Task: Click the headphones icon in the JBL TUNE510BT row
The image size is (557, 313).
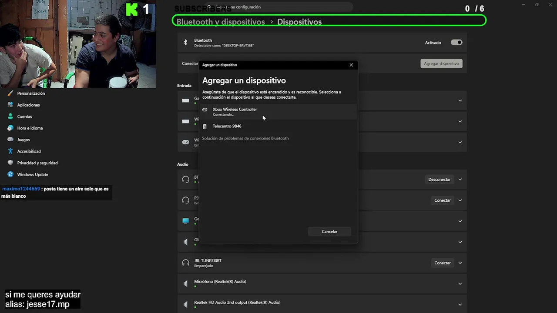Action: [186, 263]
